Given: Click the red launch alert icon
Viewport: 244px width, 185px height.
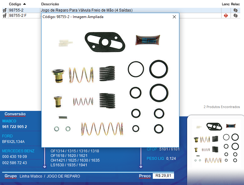Looking at the screenshot, I should pos(226,16).
